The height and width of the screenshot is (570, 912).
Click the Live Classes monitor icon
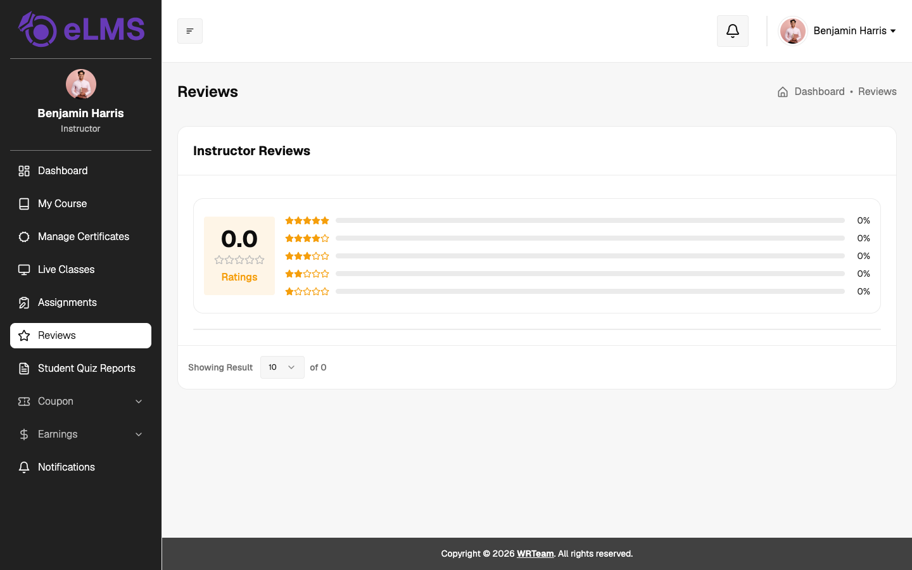(x=24, y=270)
